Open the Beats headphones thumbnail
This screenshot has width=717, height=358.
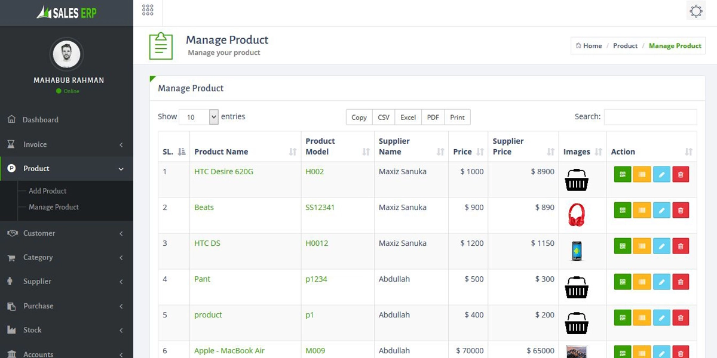[577, 215]
